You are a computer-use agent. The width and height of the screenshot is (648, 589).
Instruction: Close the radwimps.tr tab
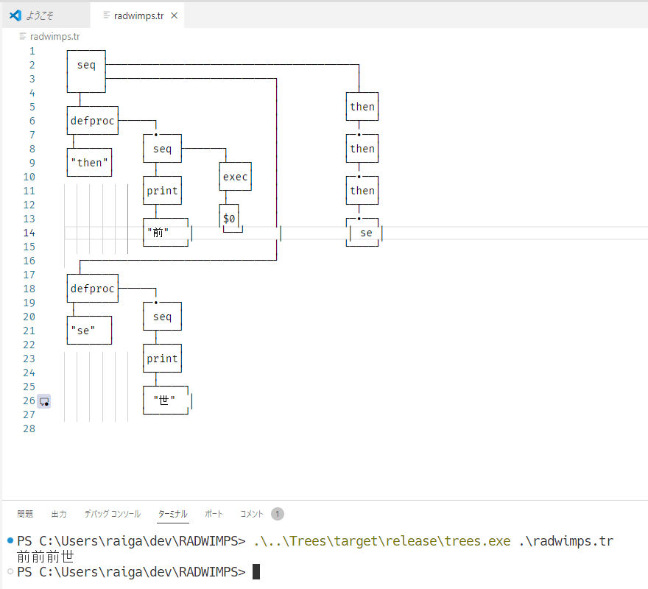(175, 15)
